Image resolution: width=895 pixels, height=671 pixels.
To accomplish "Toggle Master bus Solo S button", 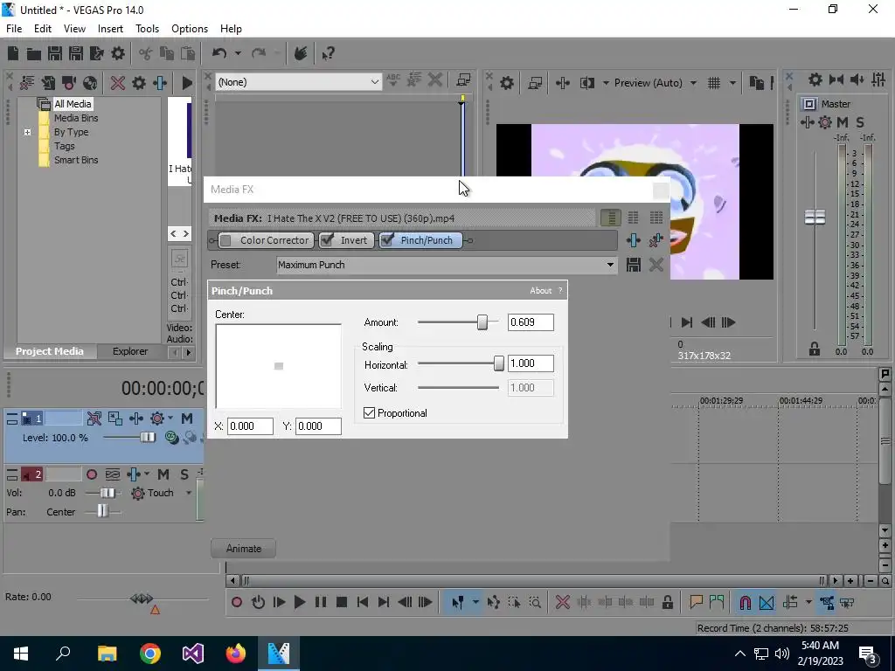I will point(860,122).
